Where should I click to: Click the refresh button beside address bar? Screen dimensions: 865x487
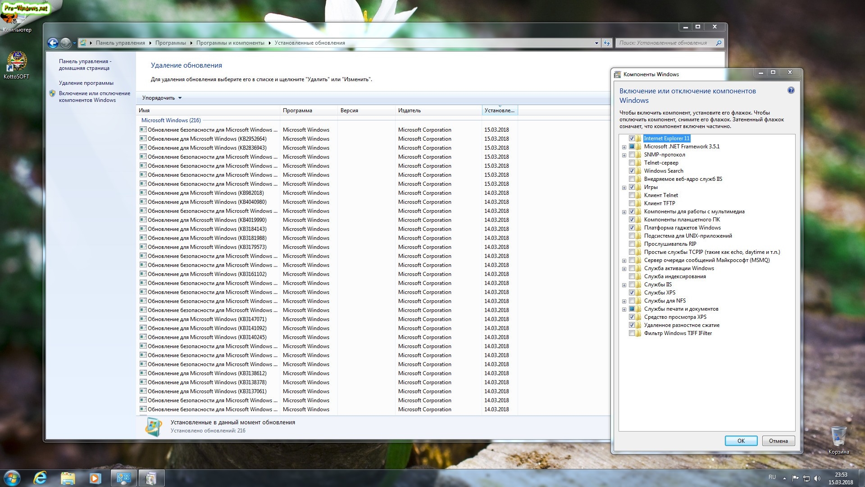pyautogui.click(x=607, y=43)
